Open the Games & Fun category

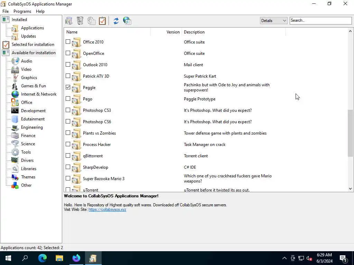[x=34, y=86]
